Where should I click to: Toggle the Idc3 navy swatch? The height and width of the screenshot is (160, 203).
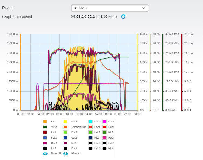point(90,138)
